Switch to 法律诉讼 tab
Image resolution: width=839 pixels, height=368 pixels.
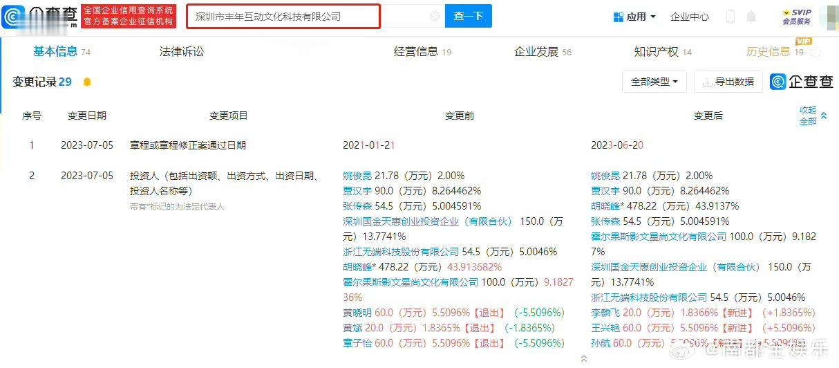pos(182,51)
